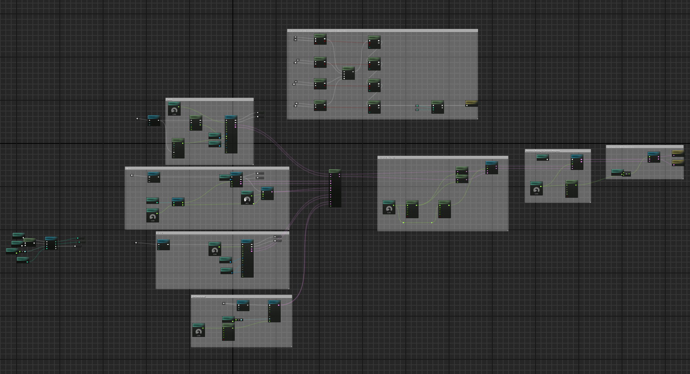Click the SubSweetener comment title bar
This screenshot has height=374, width=690.
click(241, 297)
